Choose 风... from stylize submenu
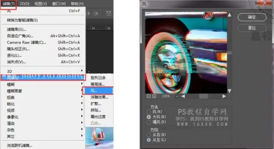This screenshot has height=149, width=274. [98, 90]
